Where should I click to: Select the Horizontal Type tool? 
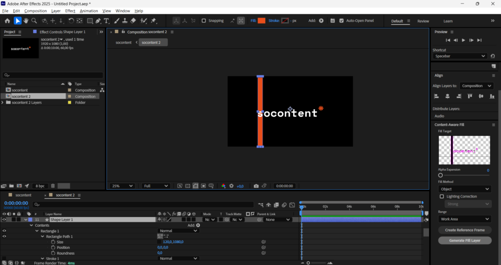point(106,21)
